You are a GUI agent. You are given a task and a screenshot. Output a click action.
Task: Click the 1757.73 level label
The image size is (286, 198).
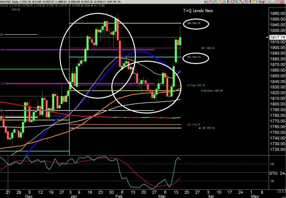(x=209, y=128)
